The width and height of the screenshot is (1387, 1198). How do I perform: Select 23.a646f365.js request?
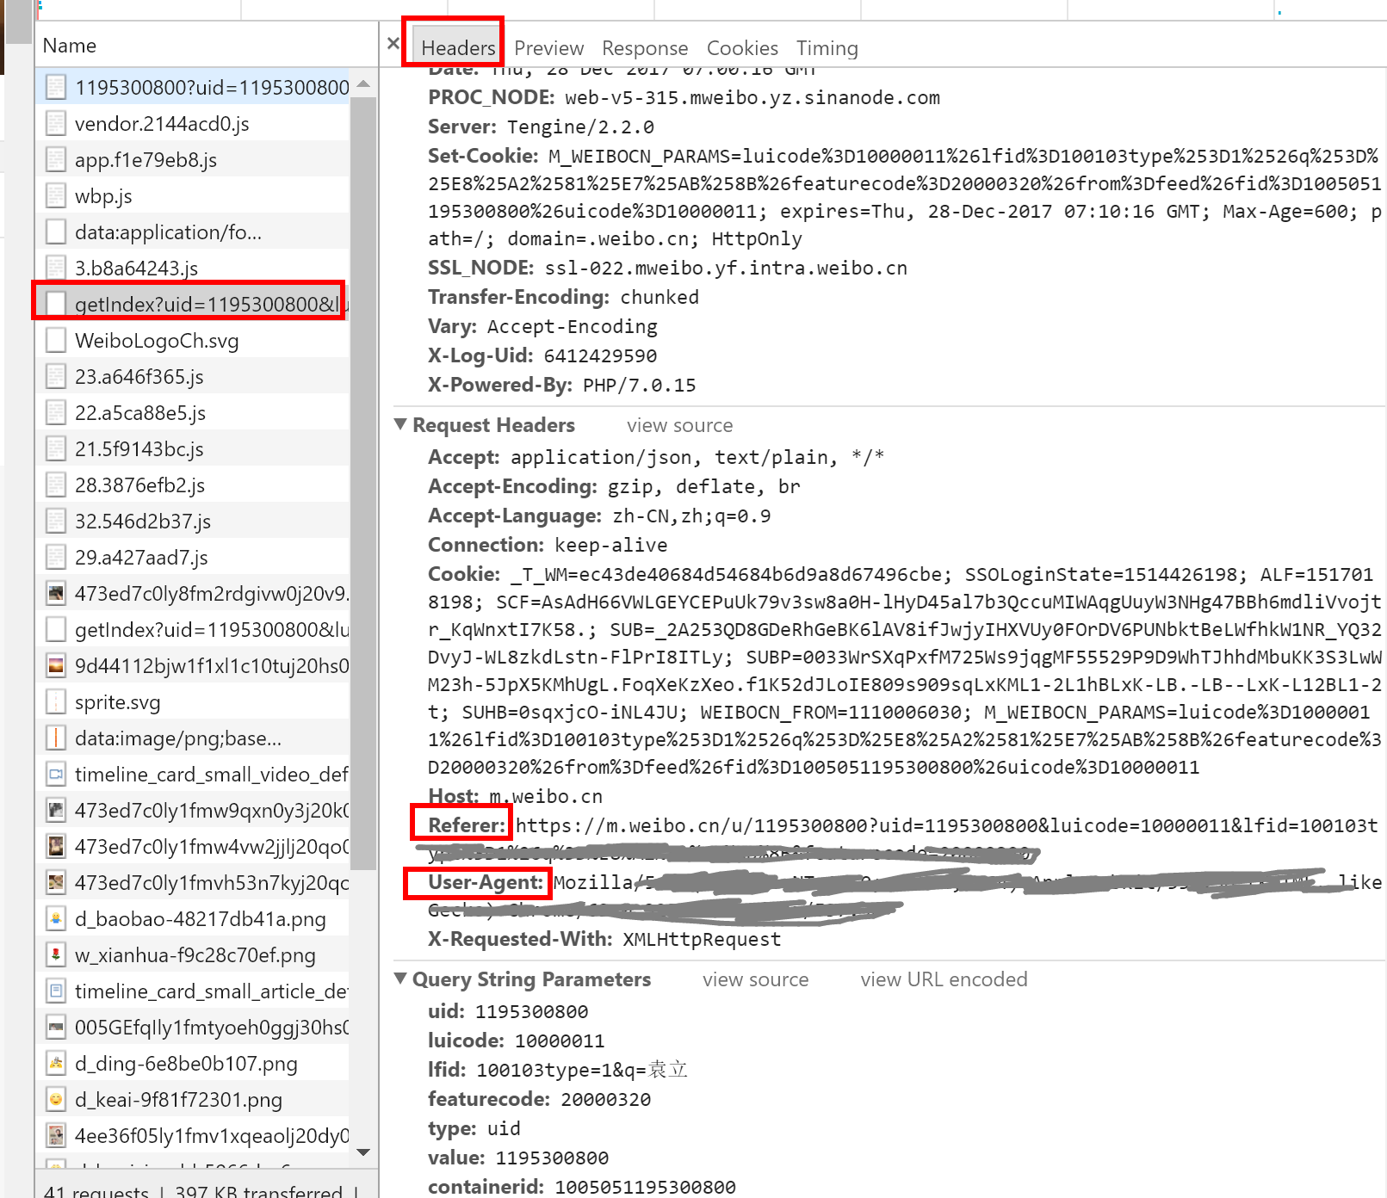[193, 377]
